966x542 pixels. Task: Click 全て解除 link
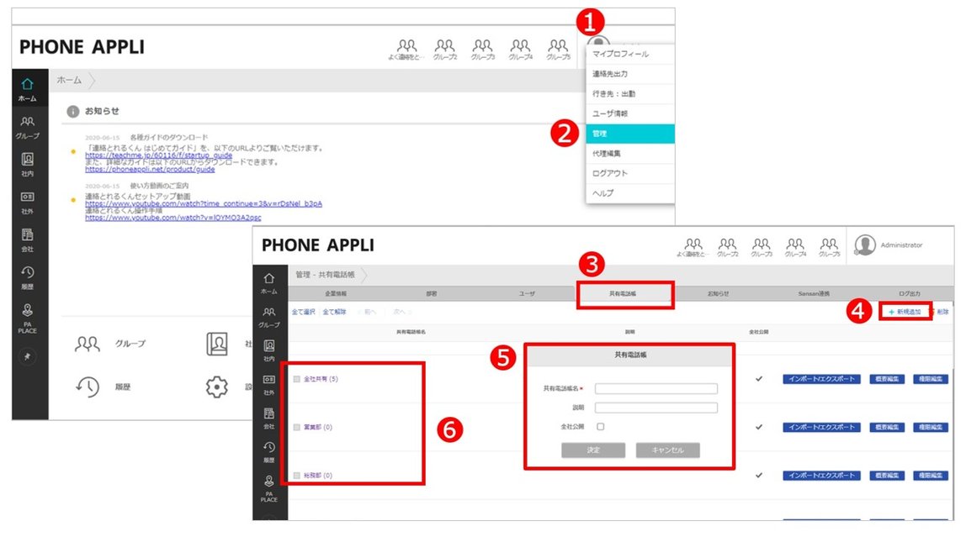335,312
